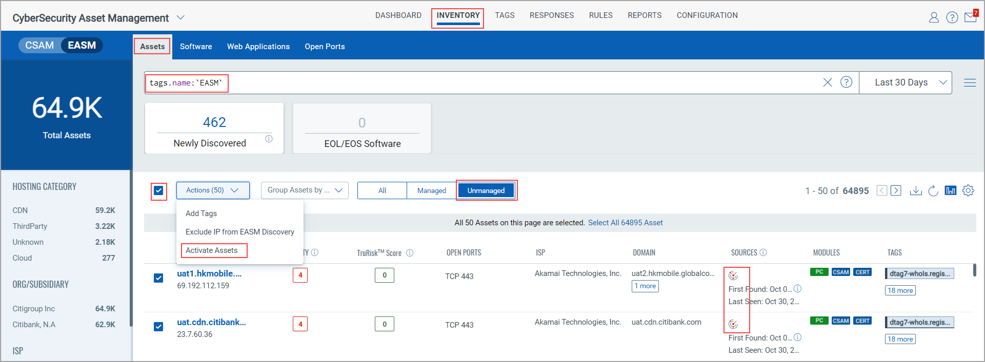The image size is (985, 362).
Task: Expand the Actions (50) dropdown
Action: click(213, 190)
